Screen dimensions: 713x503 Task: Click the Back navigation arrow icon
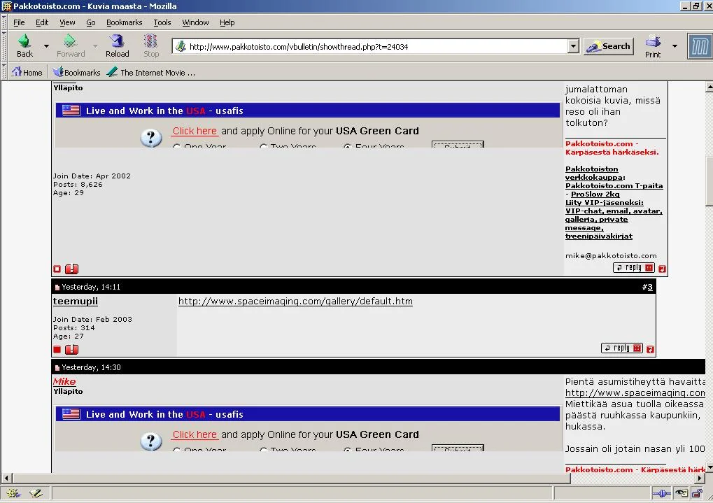(x=24, y=42)
